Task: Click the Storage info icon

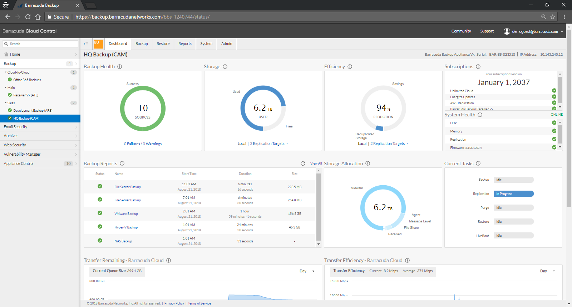Action: pos(225,67)
